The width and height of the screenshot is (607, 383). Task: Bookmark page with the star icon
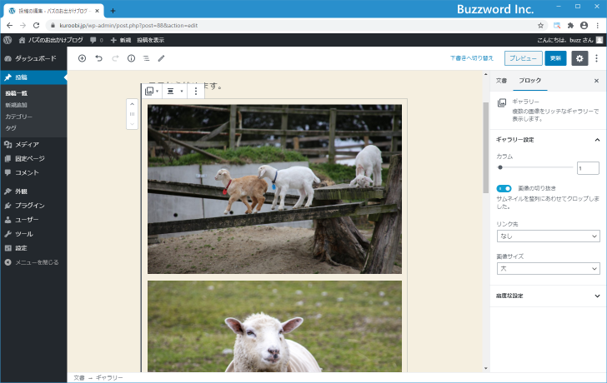(541, 26)
